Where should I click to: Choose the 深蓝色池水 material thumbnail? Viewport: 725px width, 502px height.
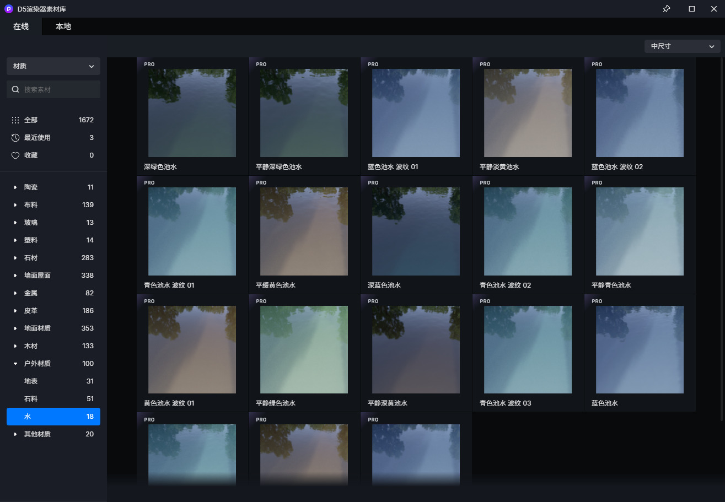point(416,231)
